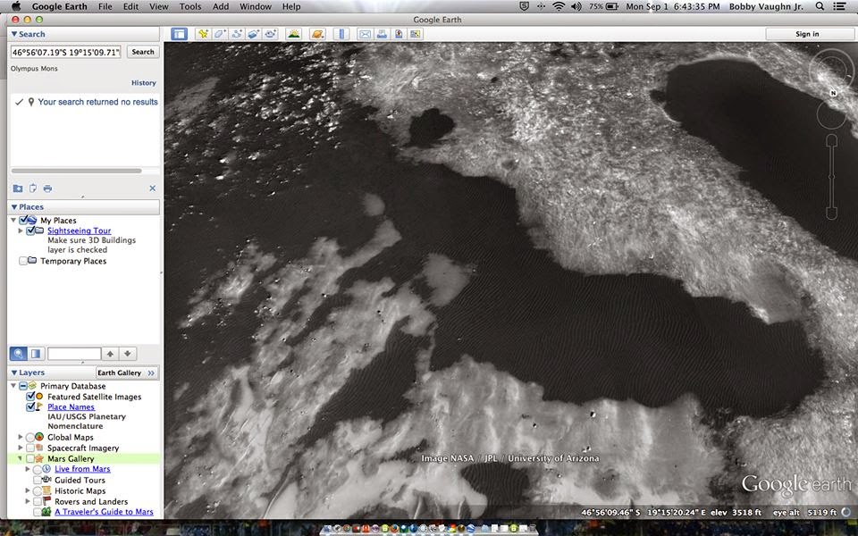Collapse the Search panel
The height and width of the screenshot is (536, 858).
point(14,34)
